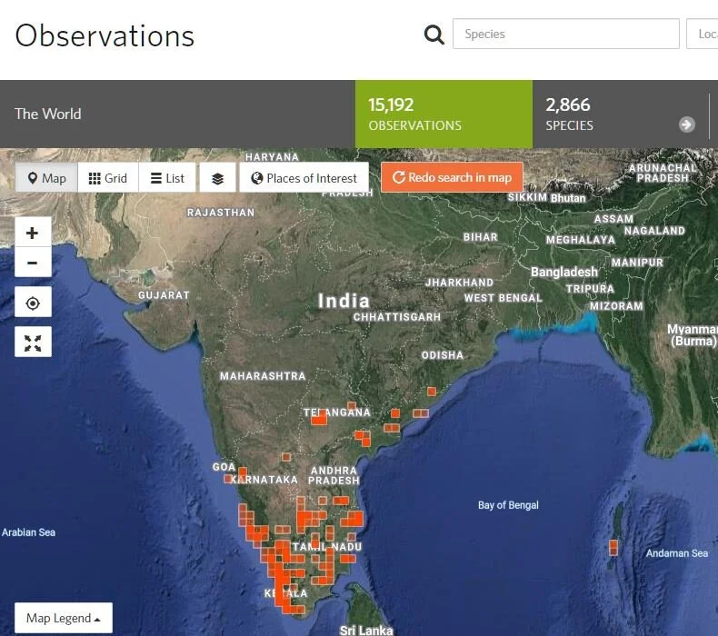
Task: Click the Andaman Sea label
Action: point(676,553)
